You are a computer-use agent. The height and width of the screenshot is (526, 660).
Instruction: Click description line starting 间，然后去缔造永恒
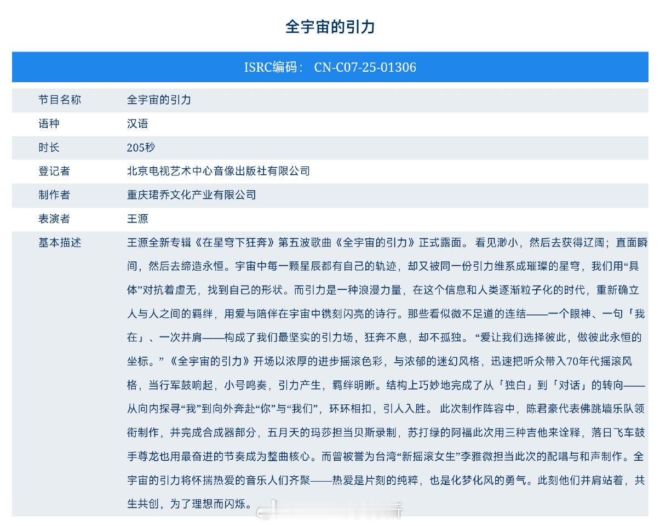pos(383,266)
